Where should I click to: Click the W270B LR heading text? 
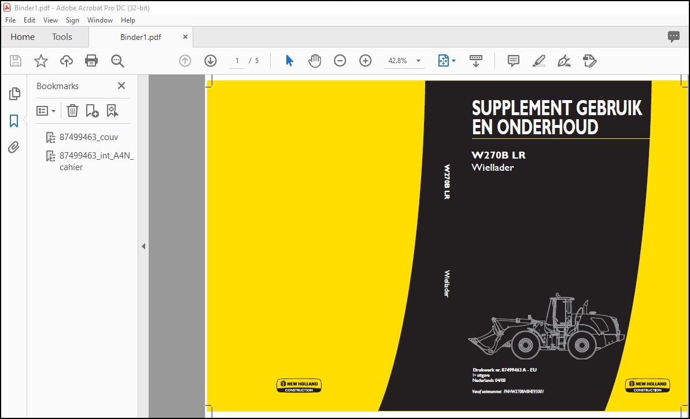pyautogui.click(x=498, y=155)
